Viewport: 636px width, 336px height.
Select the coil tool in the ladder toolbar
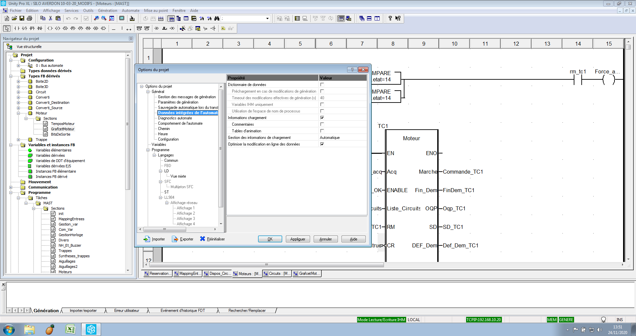tap(50, 28)
